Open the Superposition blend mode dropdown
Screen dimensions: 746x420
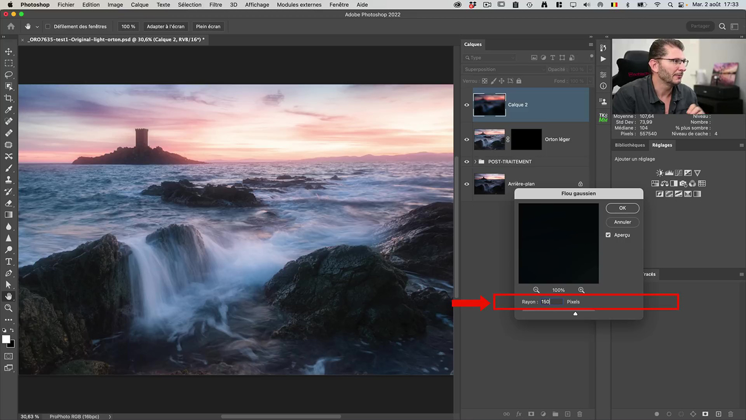[x=504, y=69]
